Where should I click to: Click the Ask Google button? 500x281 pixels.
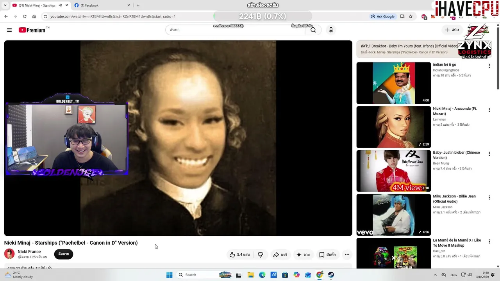click(x=383, y=16)
